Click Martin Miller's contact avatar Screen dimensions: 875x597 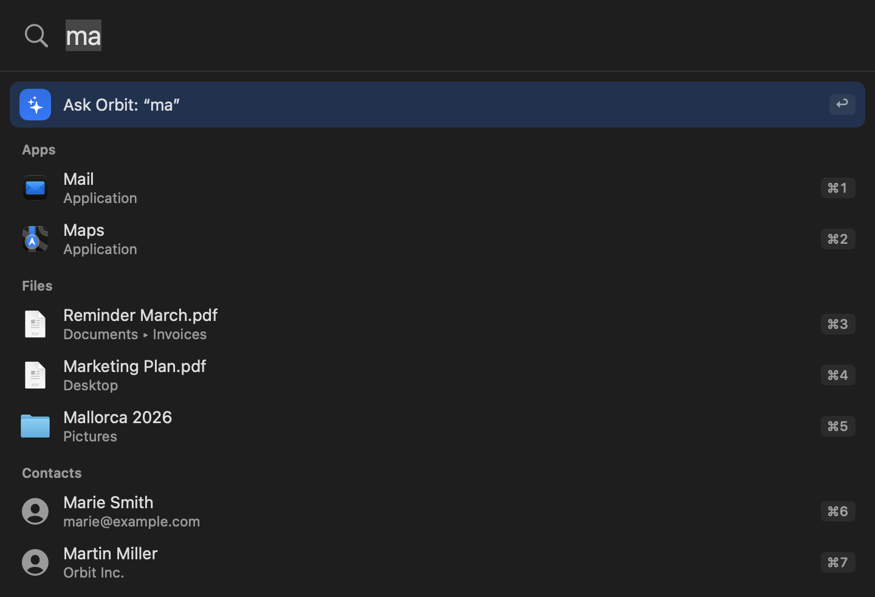click(35, 562)
